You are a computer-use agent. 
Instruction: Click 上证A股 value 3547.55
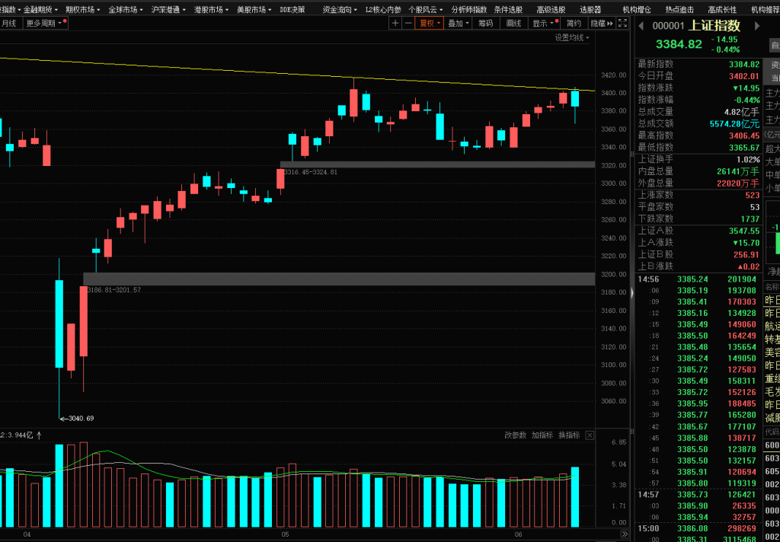click(x=744, y=231)
